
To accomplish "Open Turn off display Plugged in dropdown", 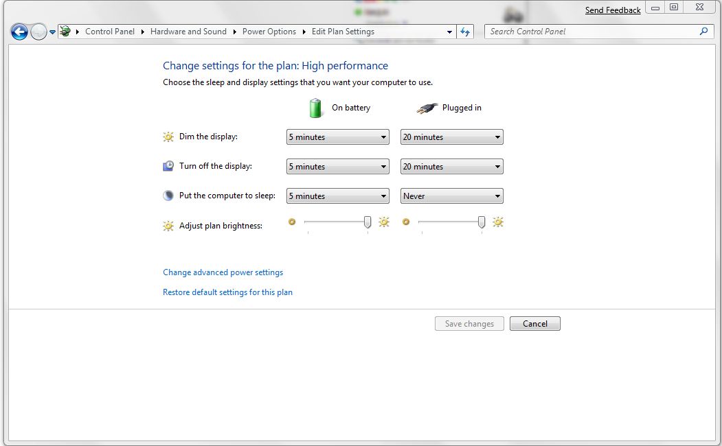I will click(452, 167).
